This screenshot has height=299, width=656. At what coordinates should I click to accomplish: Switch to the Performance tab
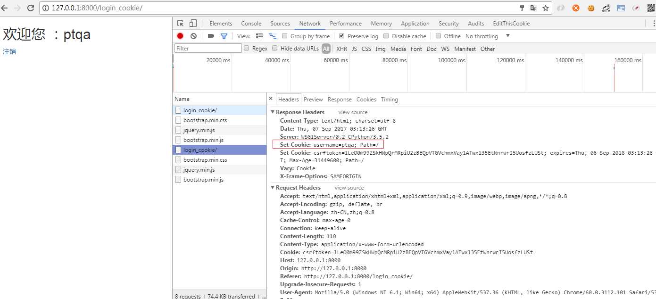(346, 24)
